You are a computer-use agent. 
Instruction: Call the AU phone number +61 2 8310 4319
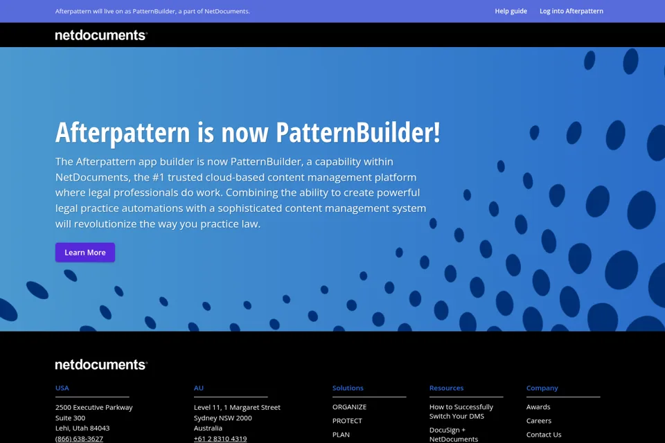pos(220,439)
